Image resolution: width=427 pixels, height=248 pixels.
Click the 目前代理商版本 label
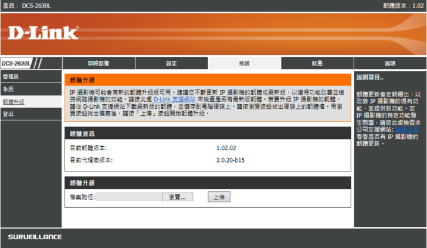coord(91,160)
